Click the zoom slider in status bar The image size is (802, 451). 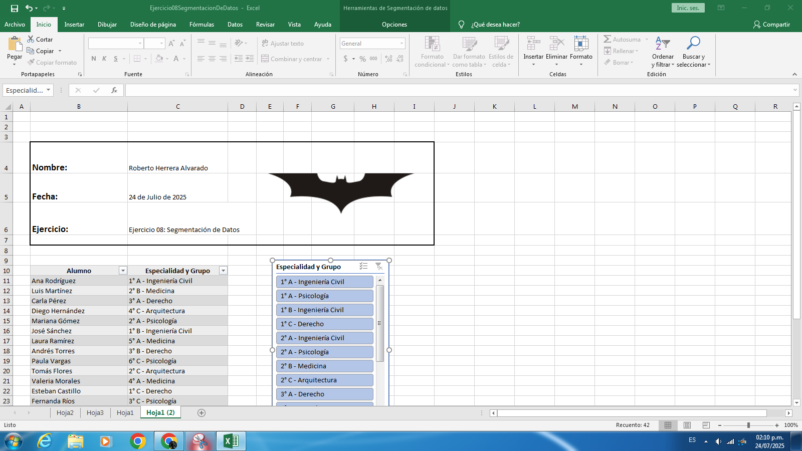tap(748, 425)
